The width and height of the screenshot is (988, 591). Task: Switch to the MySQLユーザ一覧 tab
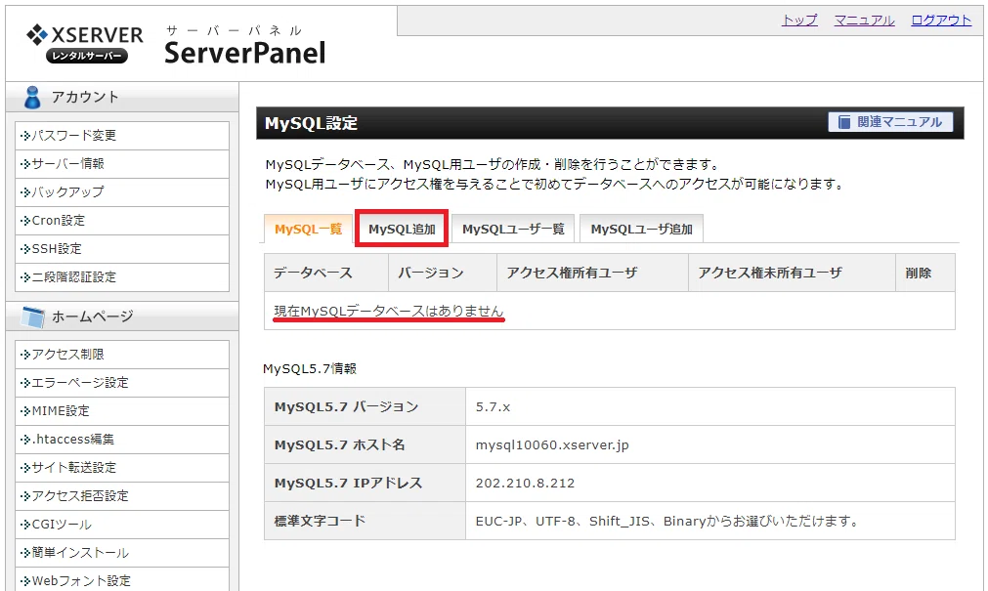tap(513, 229)
